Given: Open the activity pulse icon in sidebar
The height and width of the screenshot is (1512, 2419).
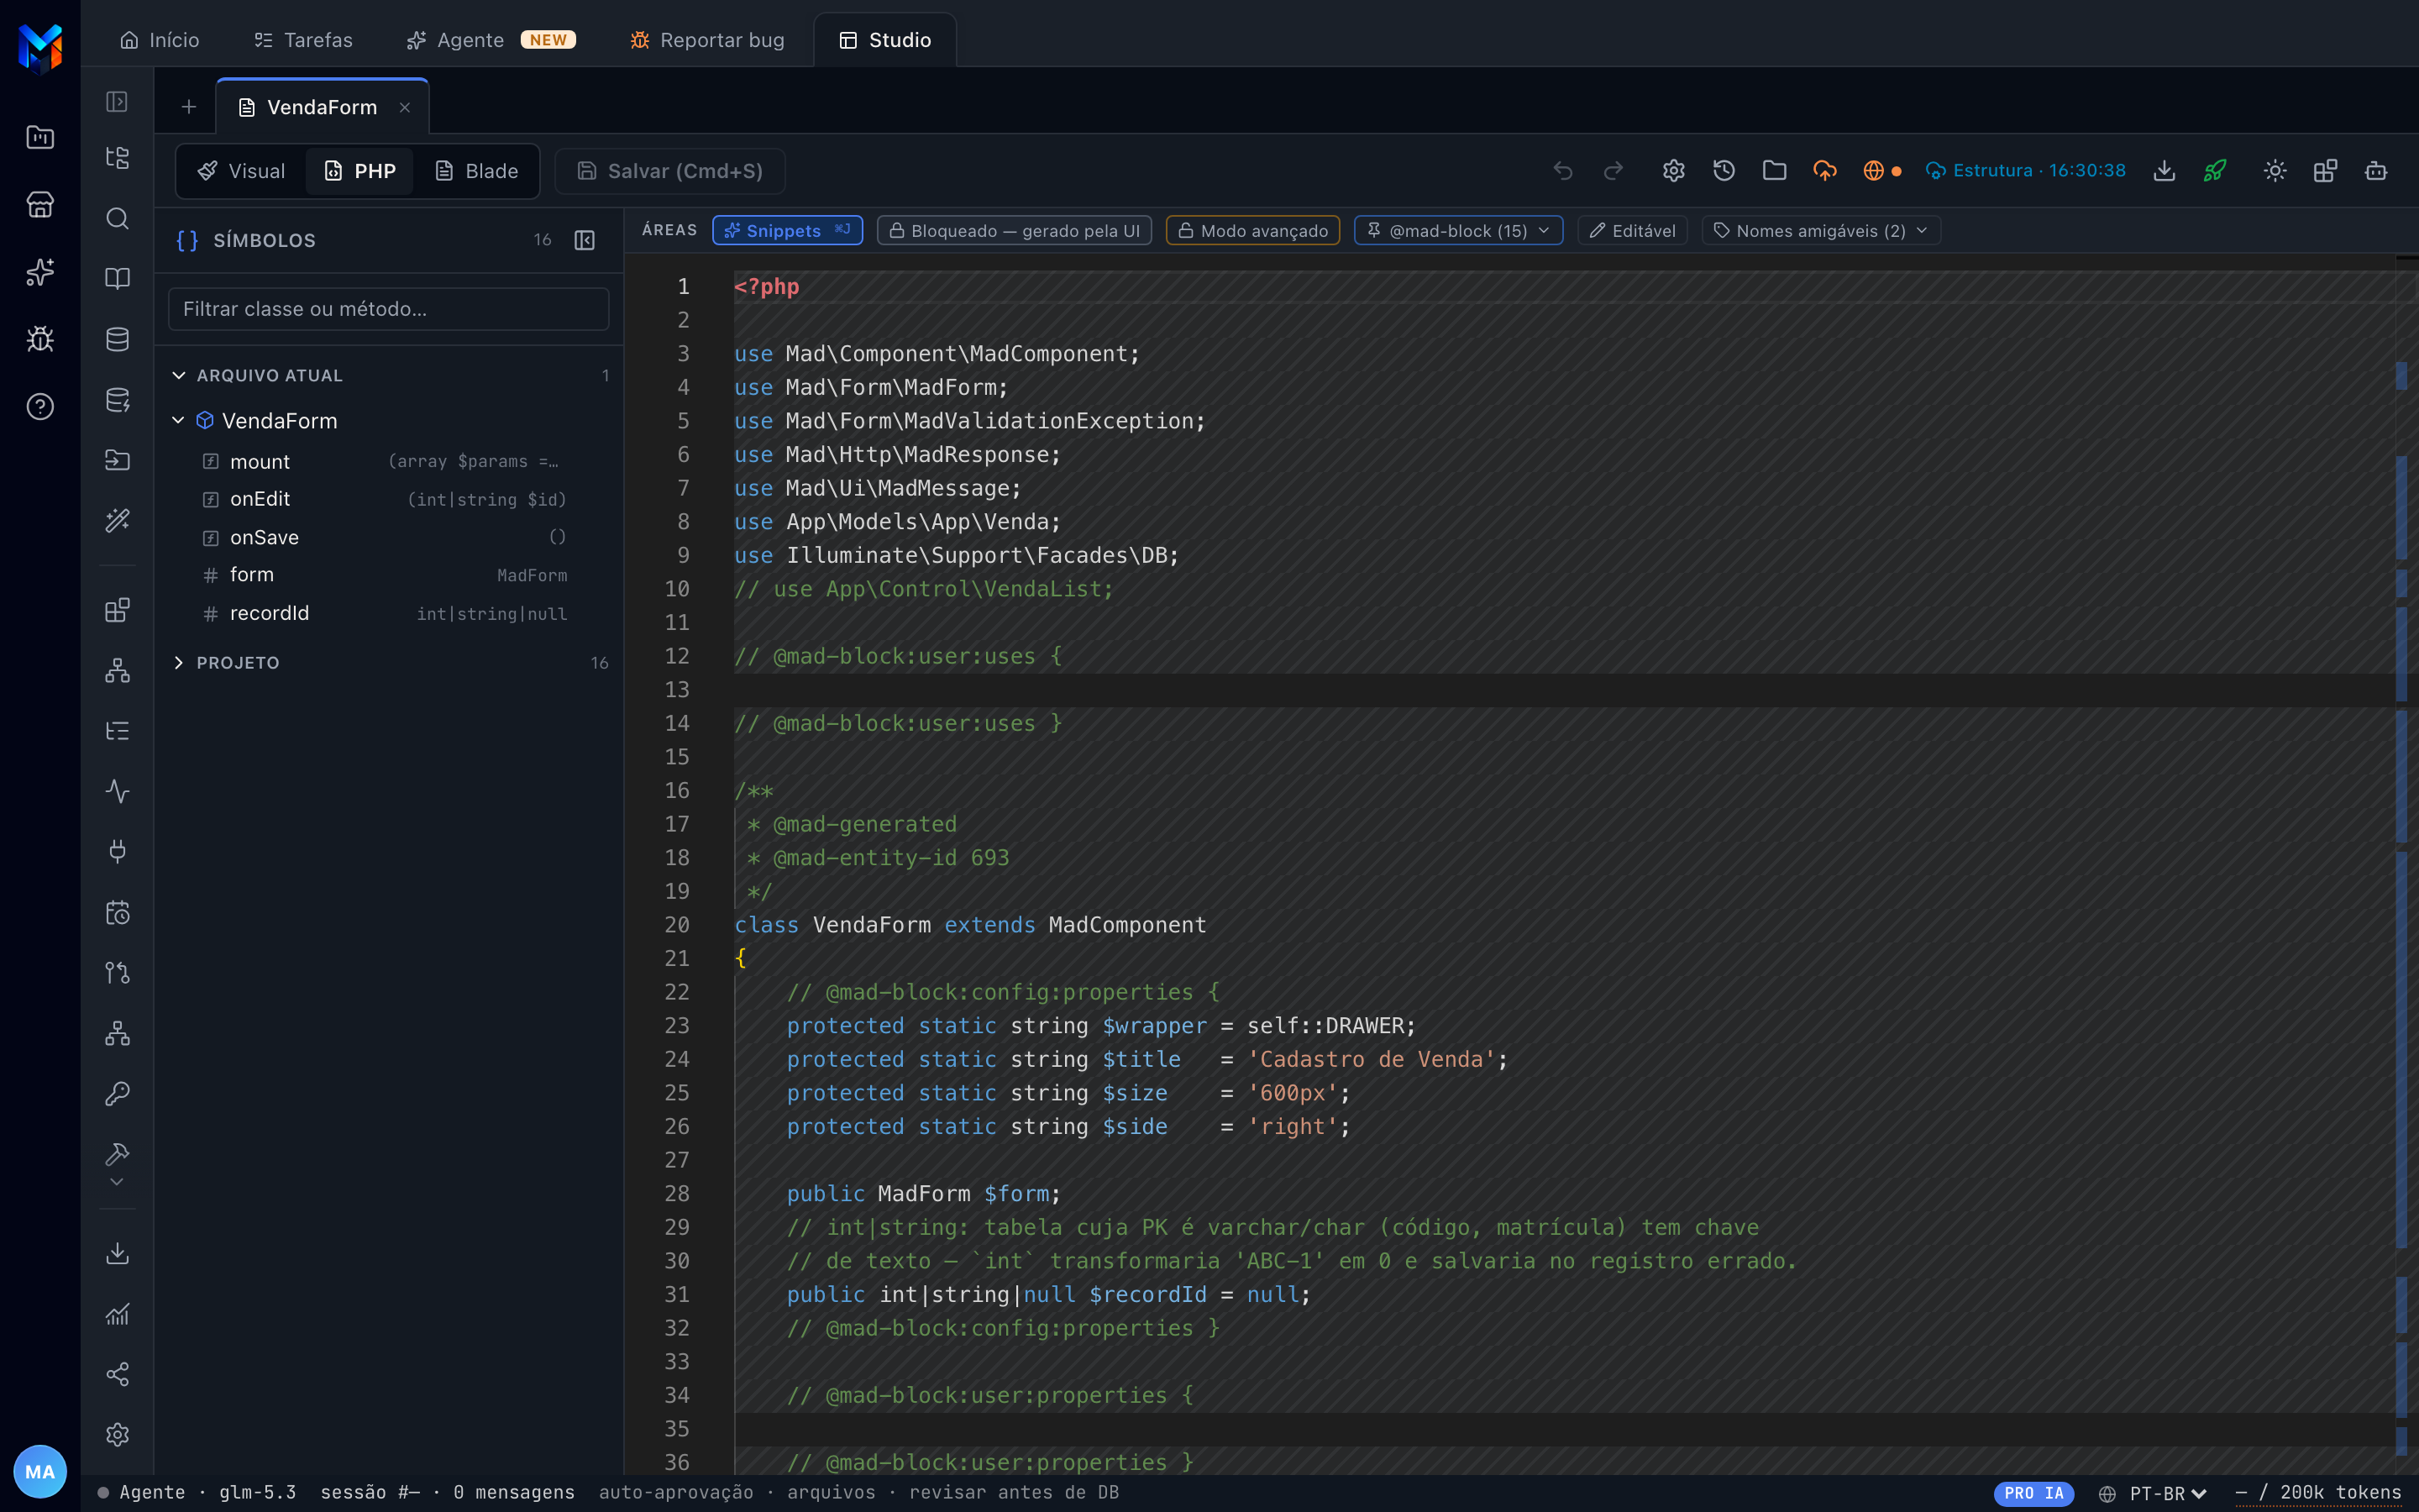Looking at the screenshot, I should (118, 791).
